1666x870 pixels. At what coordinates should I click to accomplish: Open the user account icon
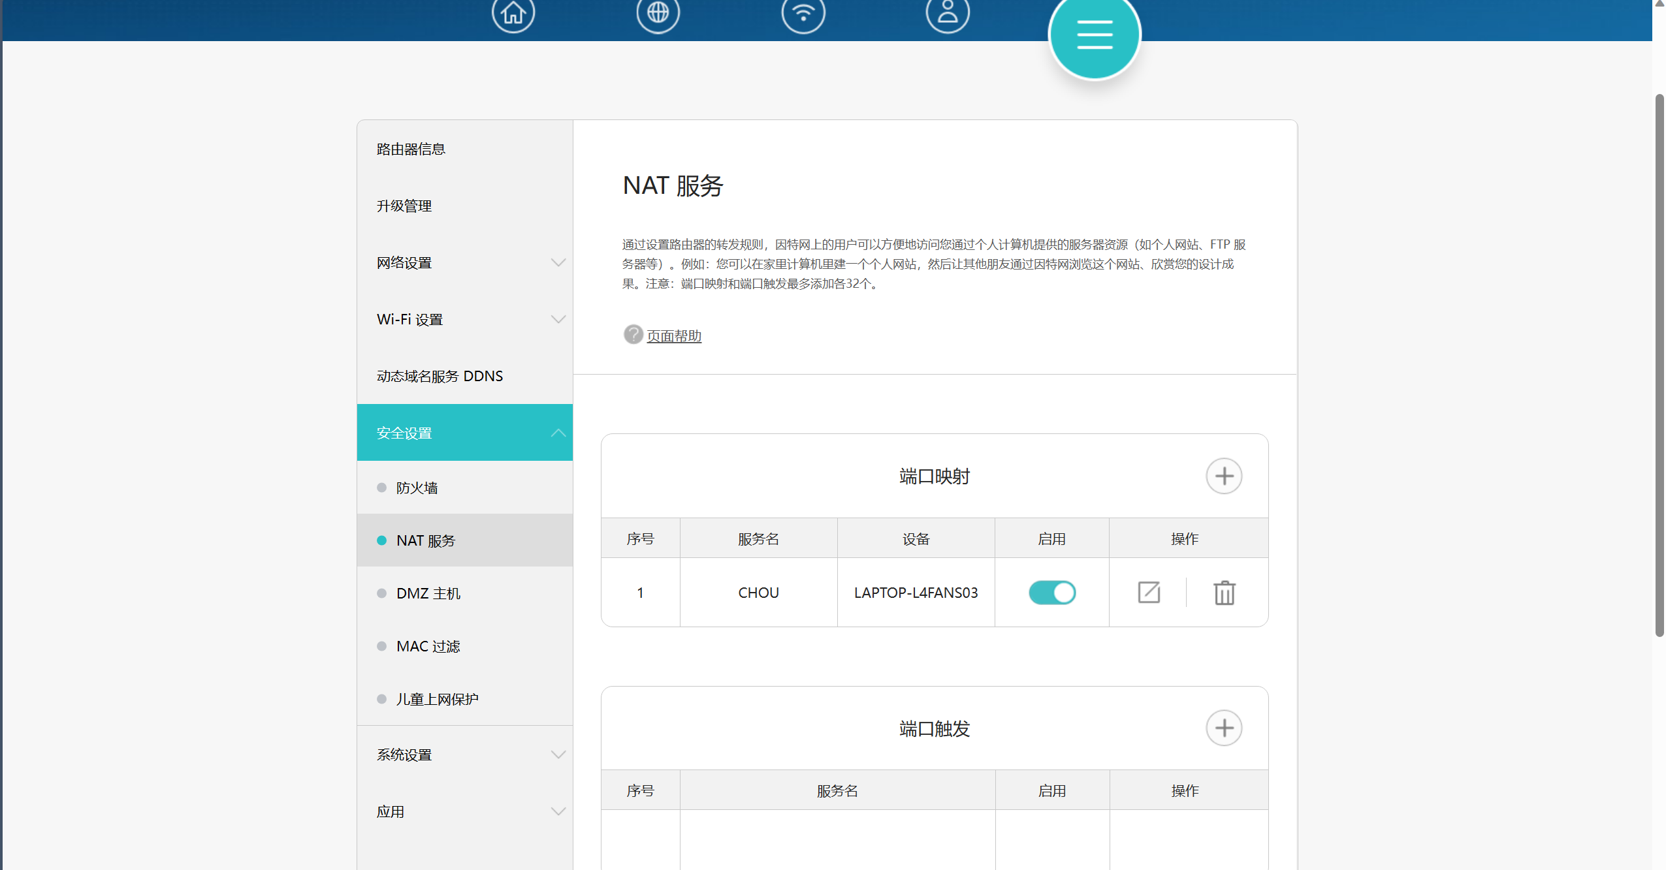tap(948, 12)
